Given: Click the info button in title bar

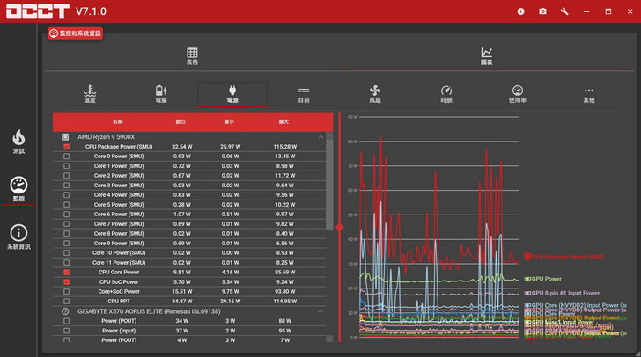Looking at the screenshot, I should pos(520,11).
